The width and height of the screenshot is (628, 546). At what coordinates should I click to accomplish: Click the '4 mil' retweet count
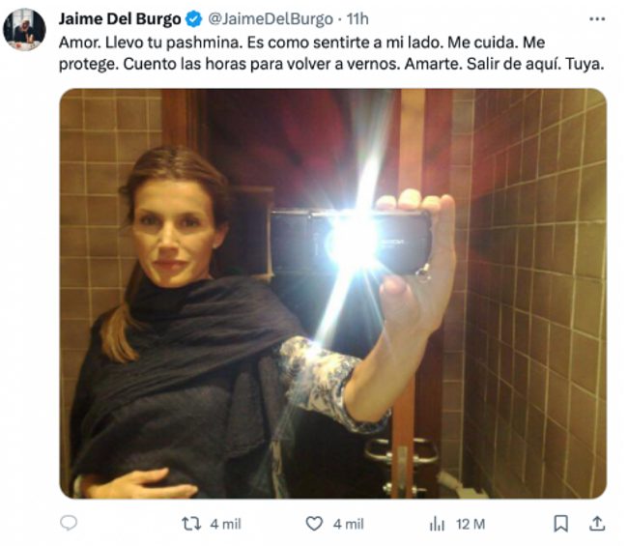pos(225,524)
